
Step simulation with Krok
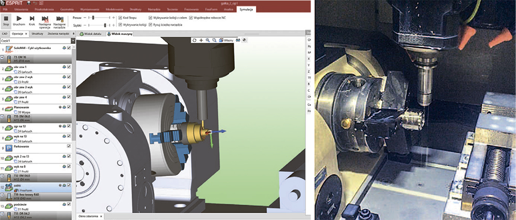click(x=32, y=21)
